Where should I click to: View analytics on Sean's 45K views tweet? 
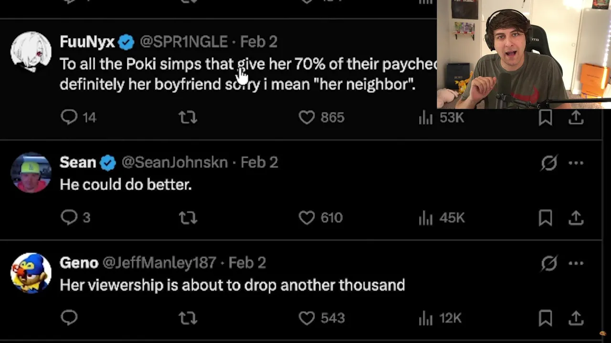425,218
